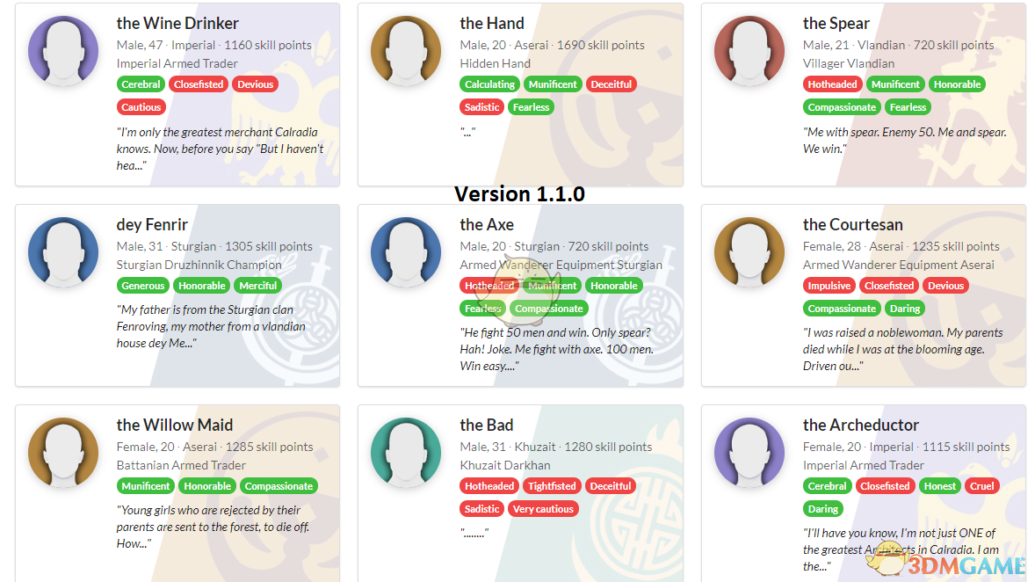Click the 'Imperial Armed Trader' text under Wine Drinker

[x=177, y=63]
